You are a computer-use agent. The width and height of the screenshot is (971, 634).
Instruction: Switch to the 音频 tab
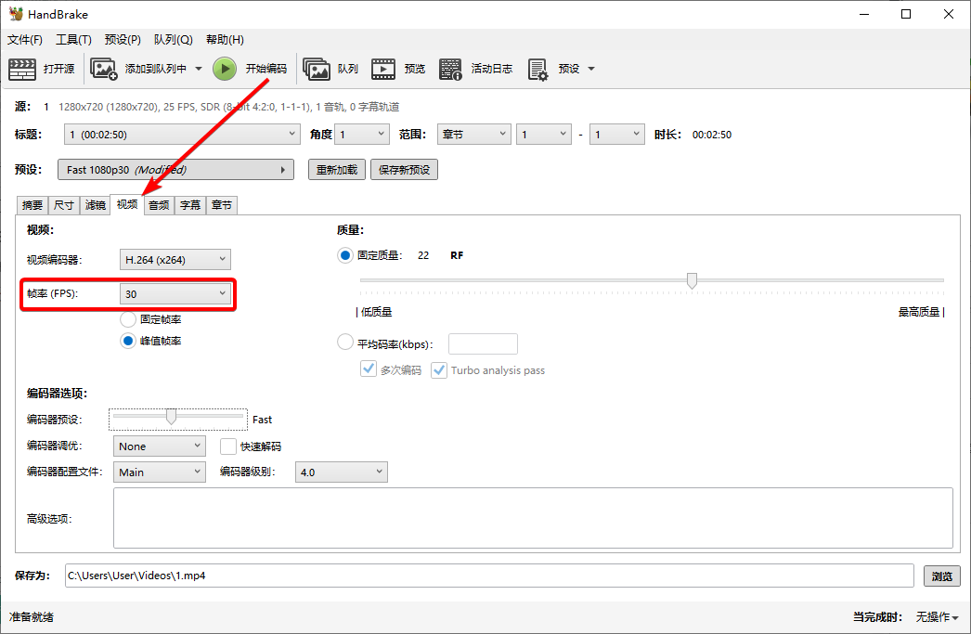[158, 205]
